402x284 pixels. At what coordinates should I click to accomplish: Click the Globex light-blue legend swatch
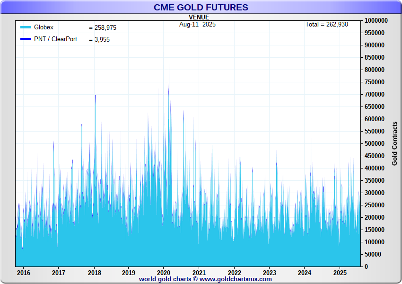[26, 27]
